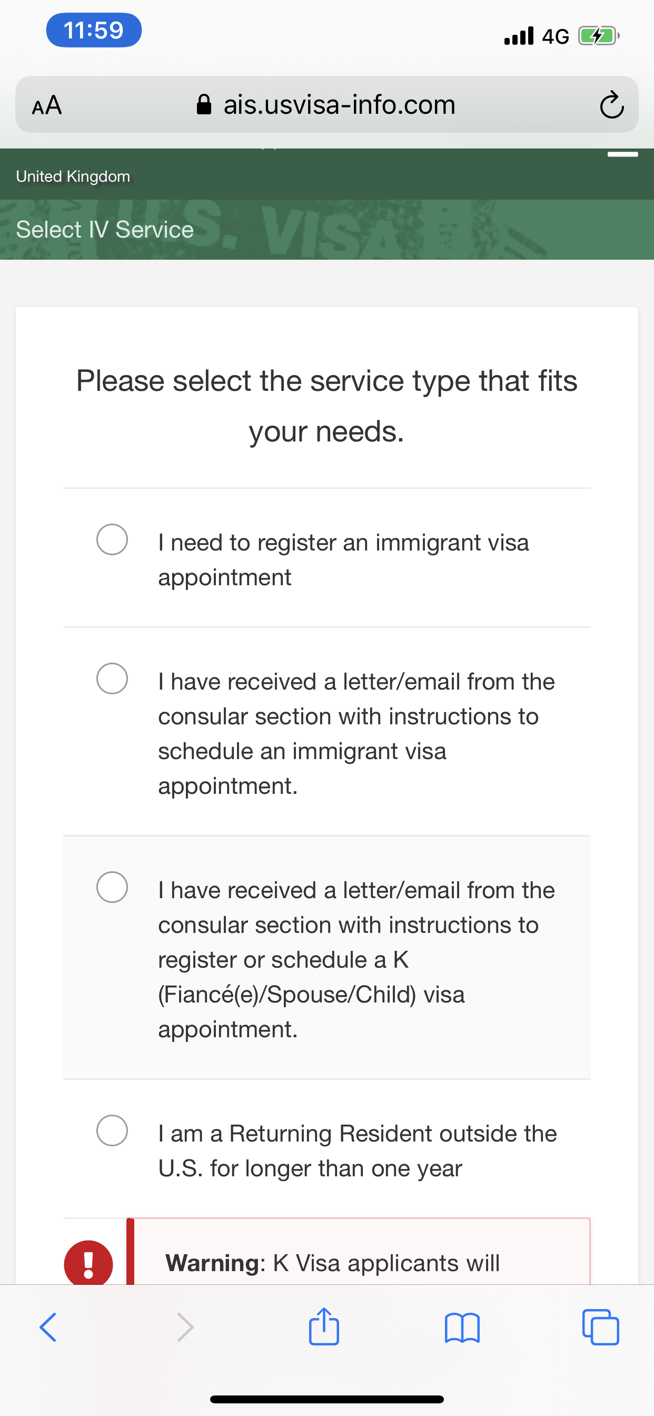Tap the Safari forward arrow
The height and width of the screenshot is (1416, 654).
tap(185, 1327)
